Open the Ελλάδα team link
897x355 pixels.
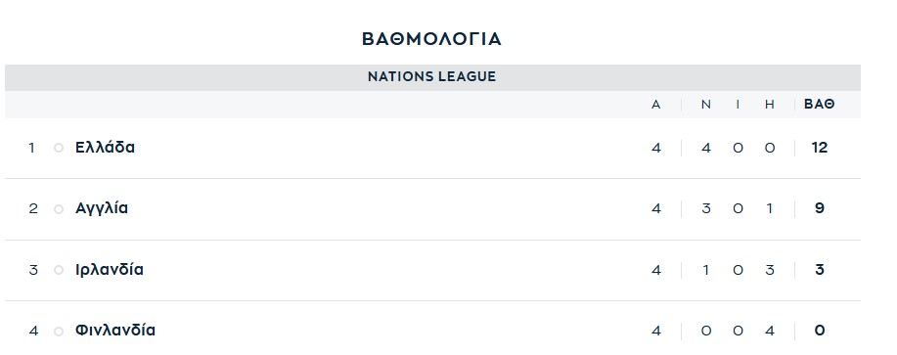[106, 148]
